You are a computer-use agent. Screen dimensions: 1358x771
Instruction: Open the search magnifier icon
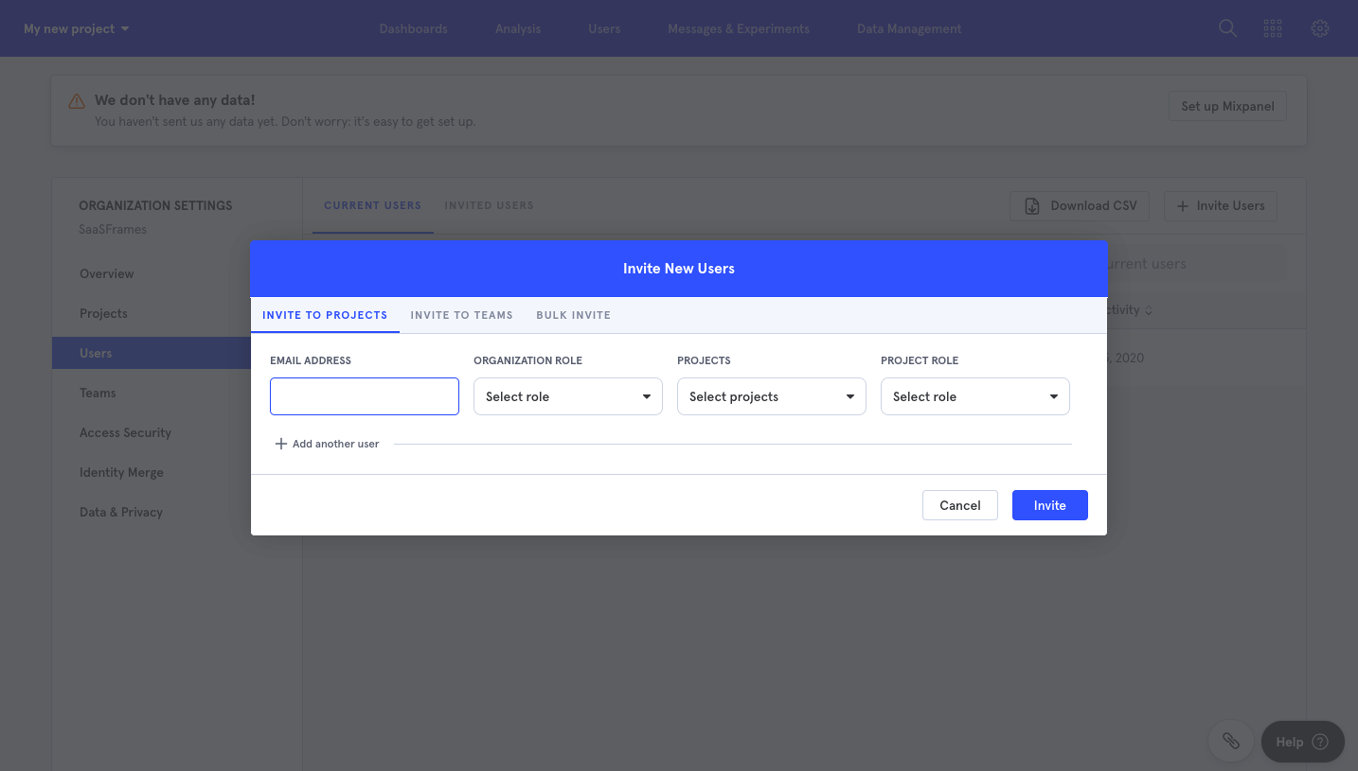point(1227,28)
